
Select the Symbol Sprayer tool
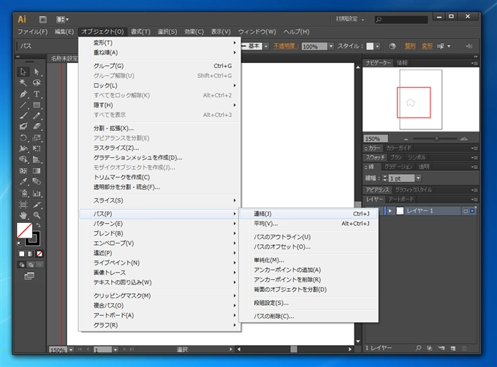coord(23,193)
